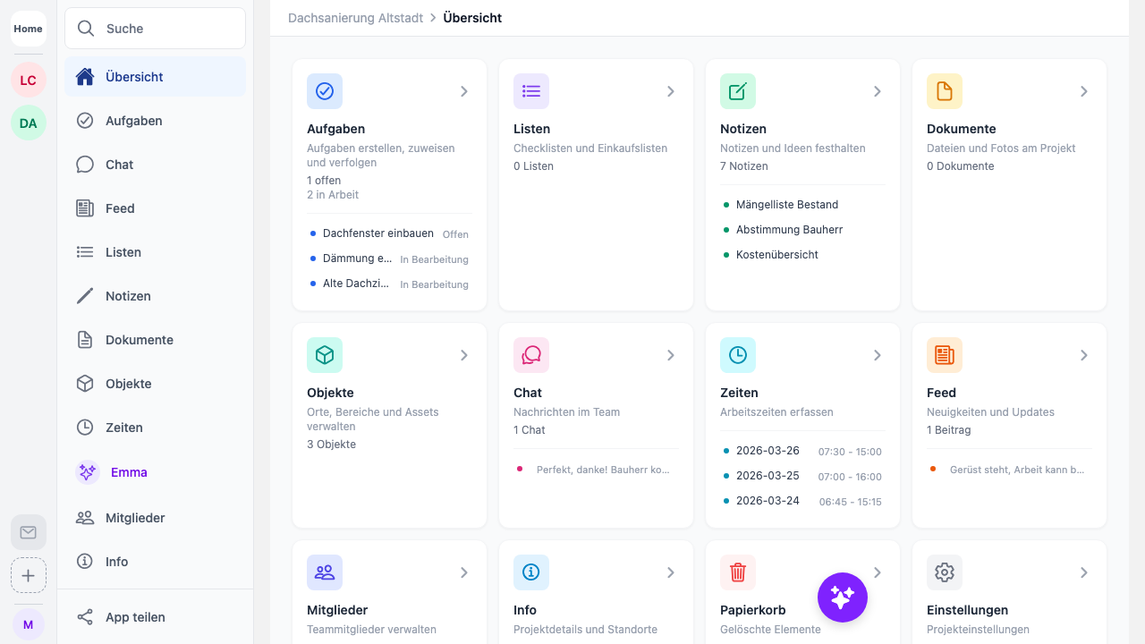
Task: Click the Objekte cube icon
Action: (325, 355)
